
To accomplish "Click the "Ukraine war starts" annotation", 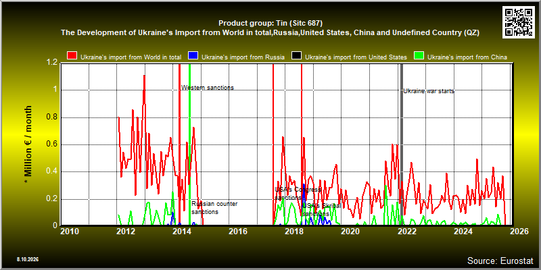I will (x=429, y=91).
